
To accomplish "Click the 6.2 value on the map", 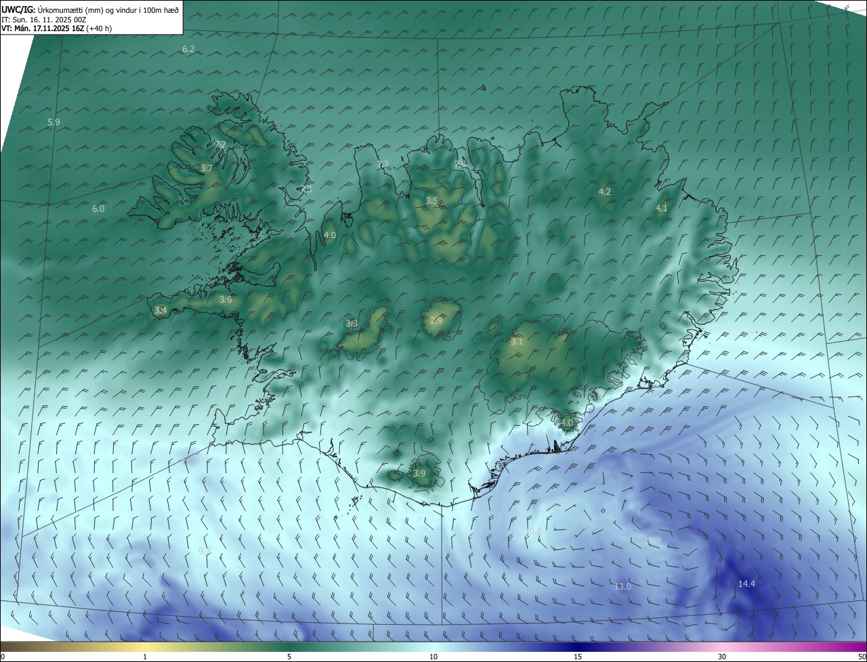I will point(188,49).
